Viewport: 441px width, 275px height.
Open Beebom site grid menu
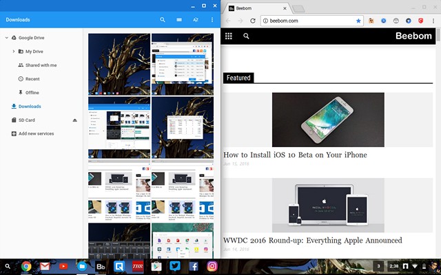click(228, 36)
